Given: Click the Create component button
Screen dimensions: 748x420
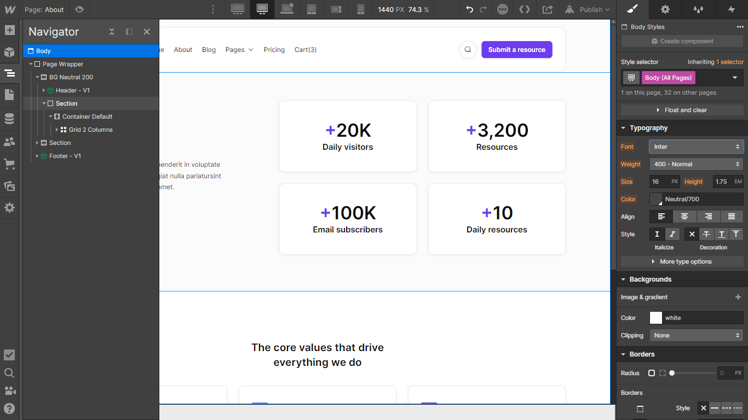Looking at the screenshot, I should (682, 41).
